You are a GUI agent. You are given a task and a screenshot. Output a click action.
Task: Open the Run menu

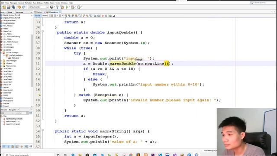tap(35, 3)
